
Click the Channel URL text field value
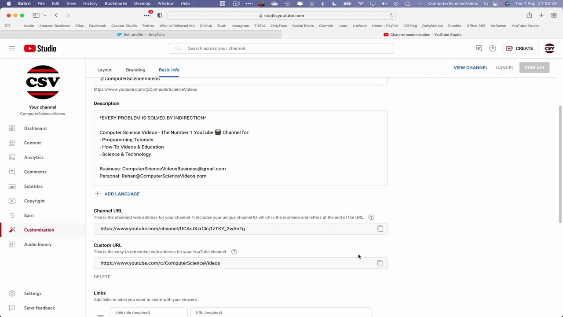point(172,229)
